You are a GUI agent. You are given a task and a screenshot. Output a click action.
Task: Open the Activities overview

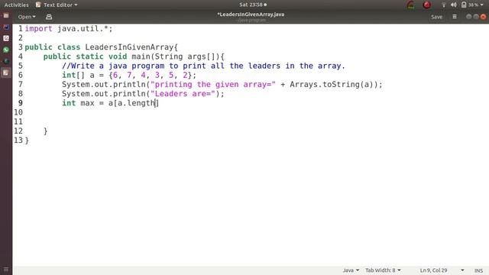click(x=16, y=5)
